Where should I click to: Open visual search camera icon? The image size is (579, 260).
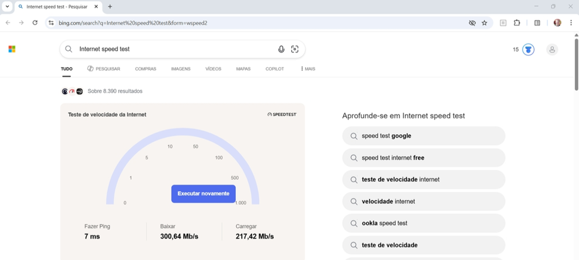[x=295, y=49]
